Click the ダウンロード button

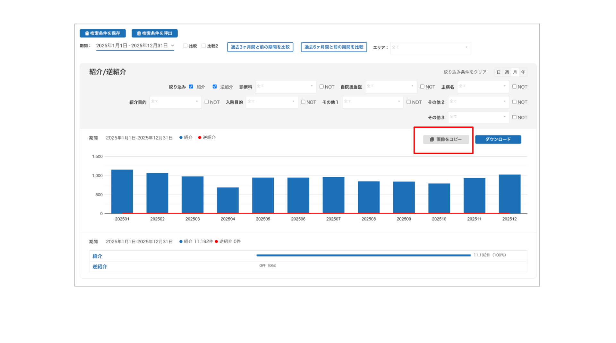498,139
